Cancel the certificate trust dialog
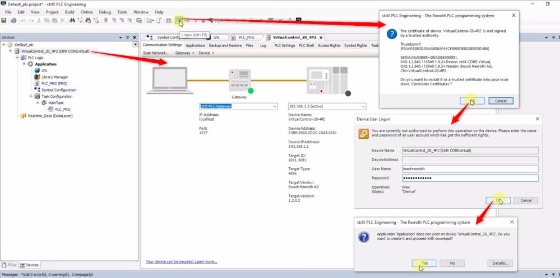 [x=501, y=101]
